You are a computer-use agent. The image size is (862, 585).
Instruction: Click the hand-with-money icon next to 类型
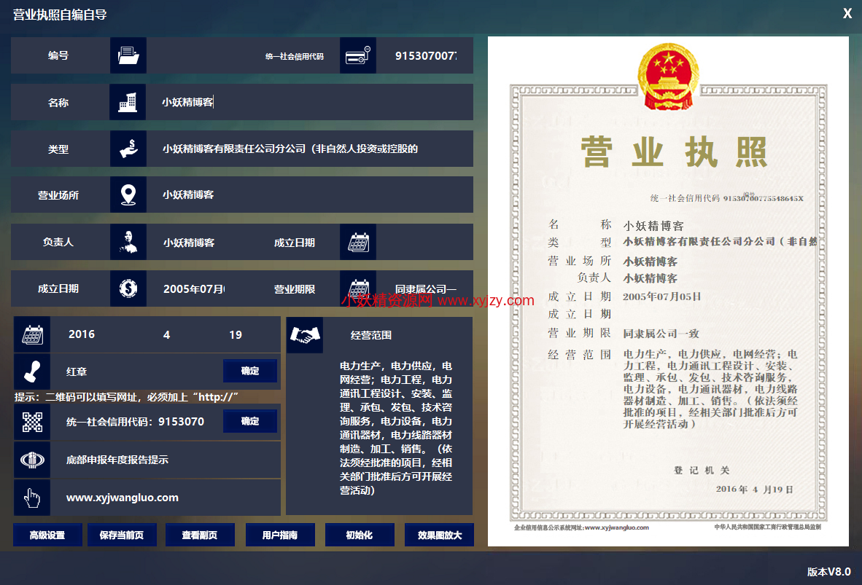pos(128,149)
